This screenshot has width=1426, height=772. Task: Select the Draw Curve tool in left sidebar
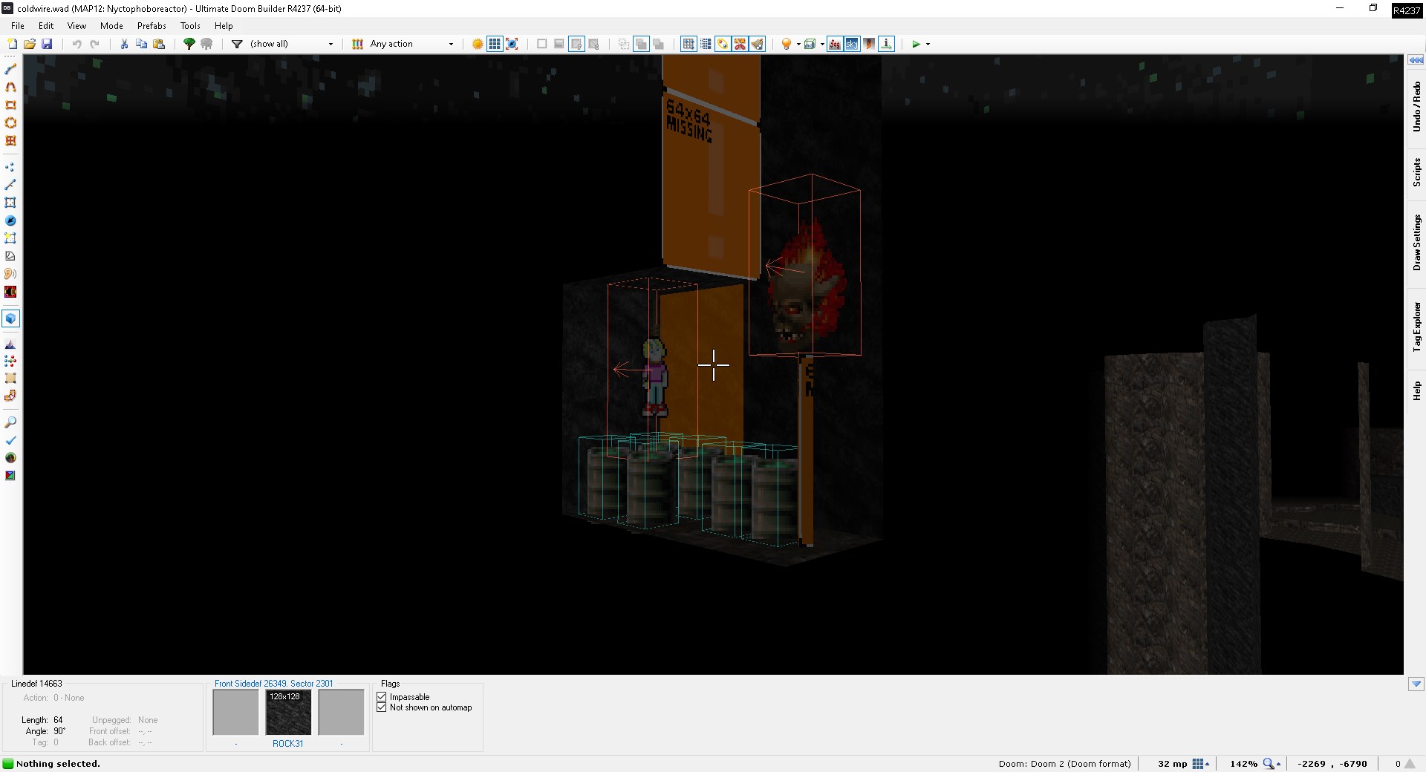(10, 87)
